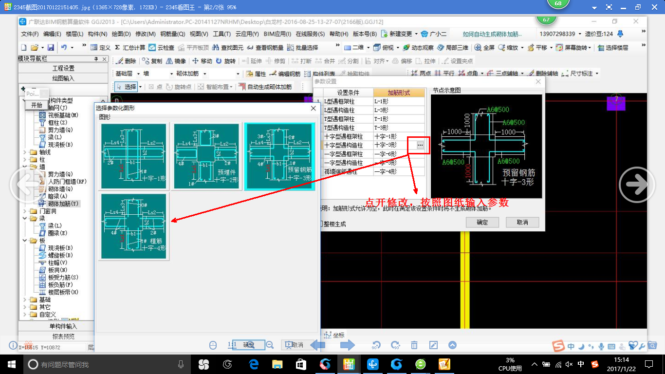
Task: Open Edge browser from taskbar
Action: click(x=254, y=364)
